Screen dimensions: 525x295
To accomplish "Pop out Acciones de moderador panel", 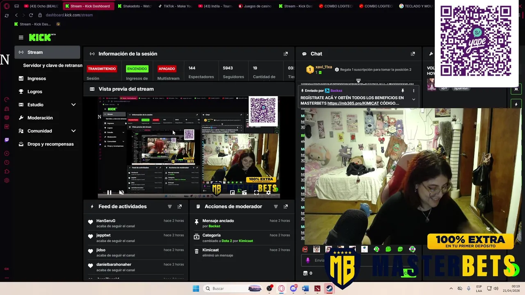I will coord(285,206).
